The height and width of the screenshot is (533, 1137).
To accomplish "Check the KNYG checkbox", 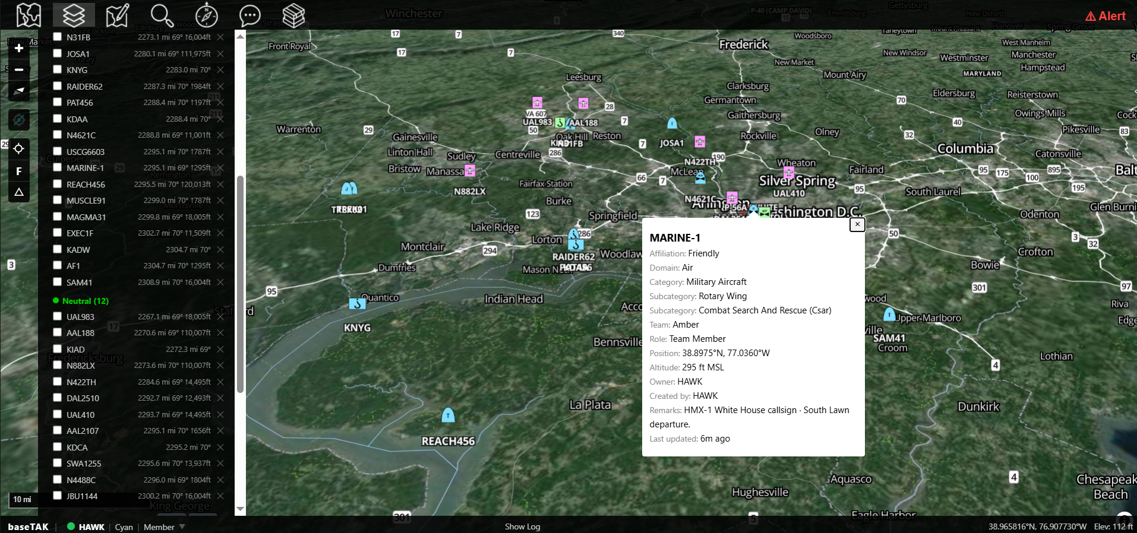I will click(58, 69).
